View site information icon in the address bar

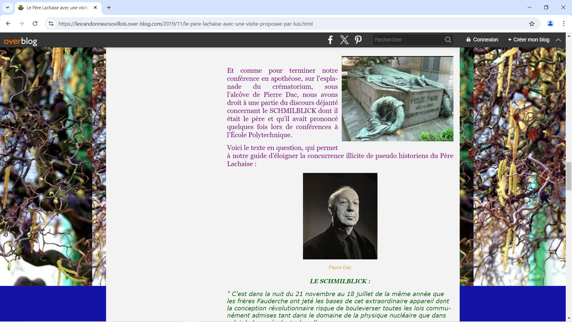coord(51,24)
